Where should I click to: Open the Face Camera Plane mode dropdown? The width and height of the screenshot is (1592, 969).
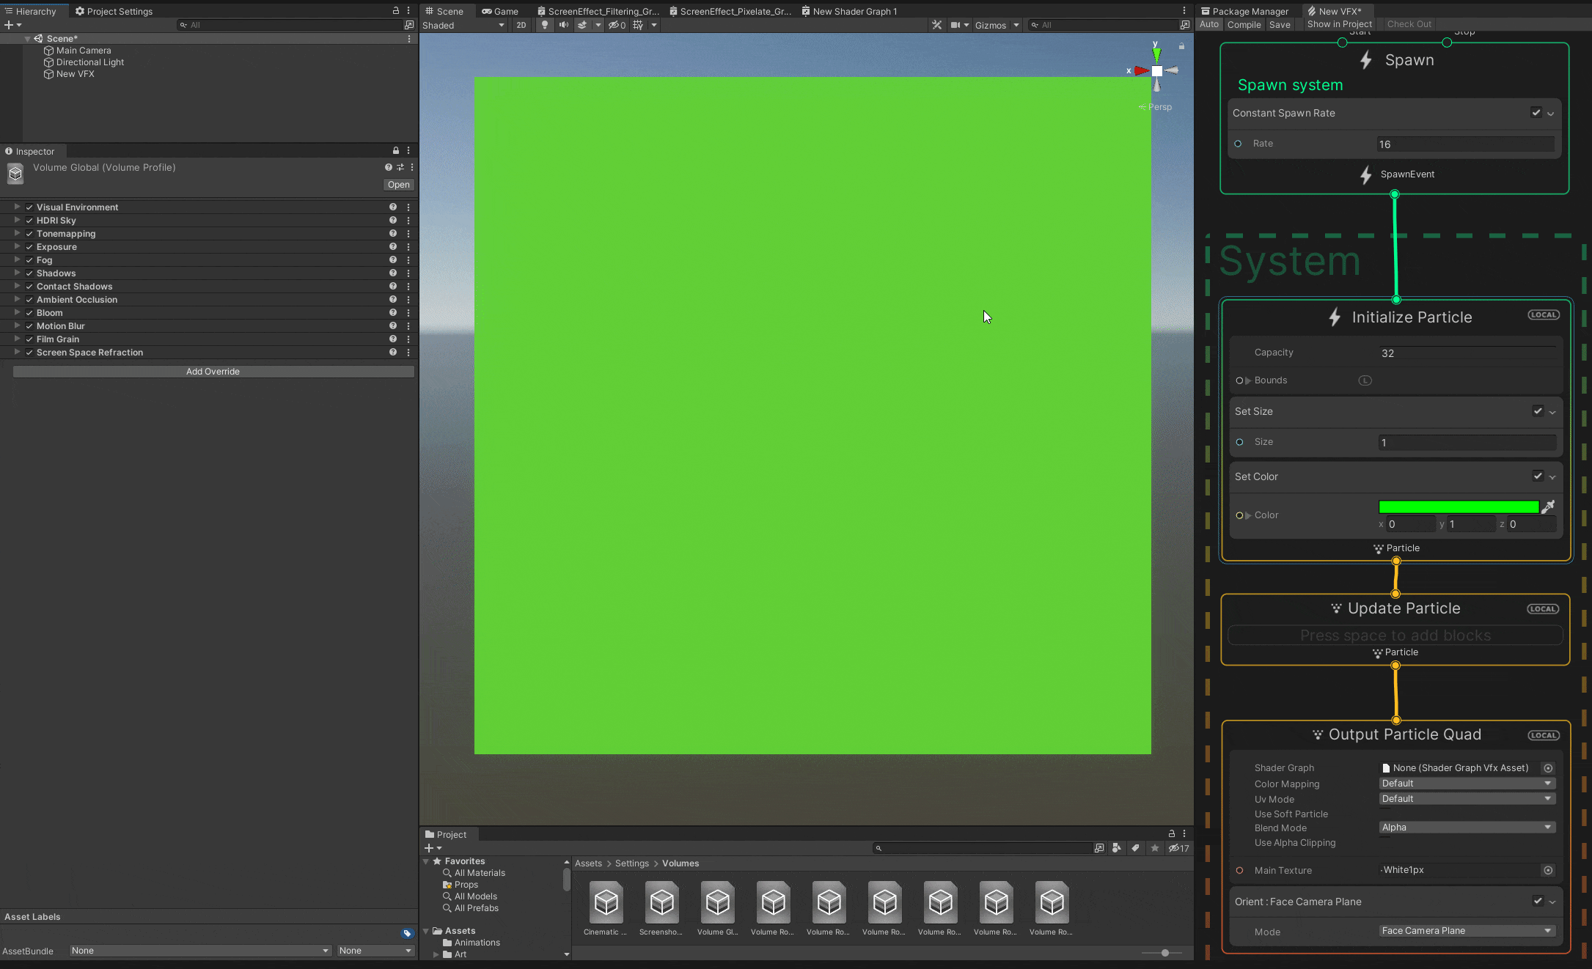pos(1467,931)
